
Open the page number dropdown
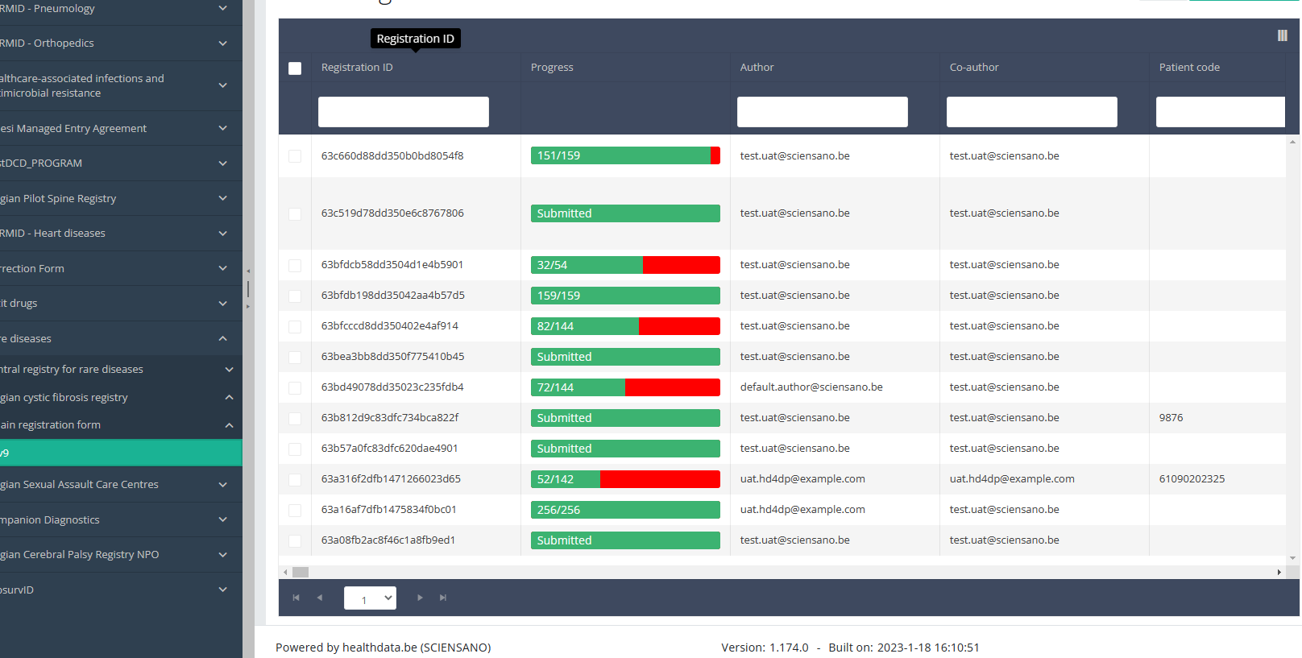[370, 598]
